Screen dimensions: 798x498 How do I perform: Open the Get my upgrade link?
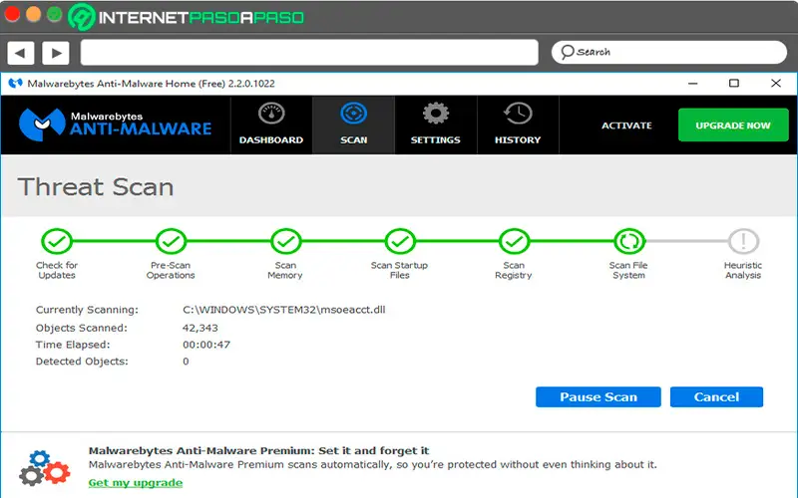136,483
